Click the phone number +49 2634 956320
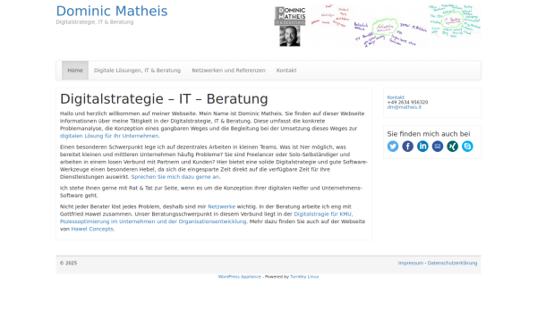537x335 pixels. 407,102
